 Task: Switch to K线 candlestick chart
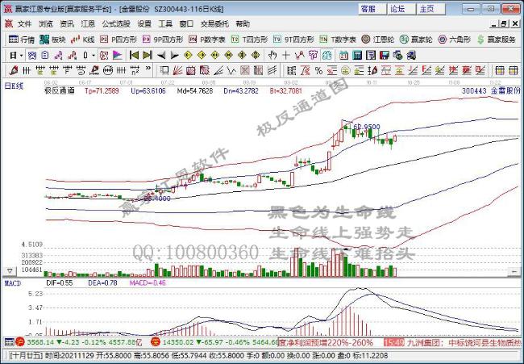[x=82, y=40]
